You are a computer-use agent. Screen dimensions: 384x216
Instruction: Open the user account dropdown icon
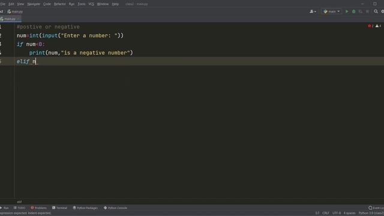coord(313,11)
